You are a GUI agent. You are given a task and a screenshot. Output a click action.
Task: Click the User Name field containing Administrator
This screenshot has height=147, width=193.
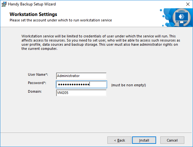(x=81, y=76)
